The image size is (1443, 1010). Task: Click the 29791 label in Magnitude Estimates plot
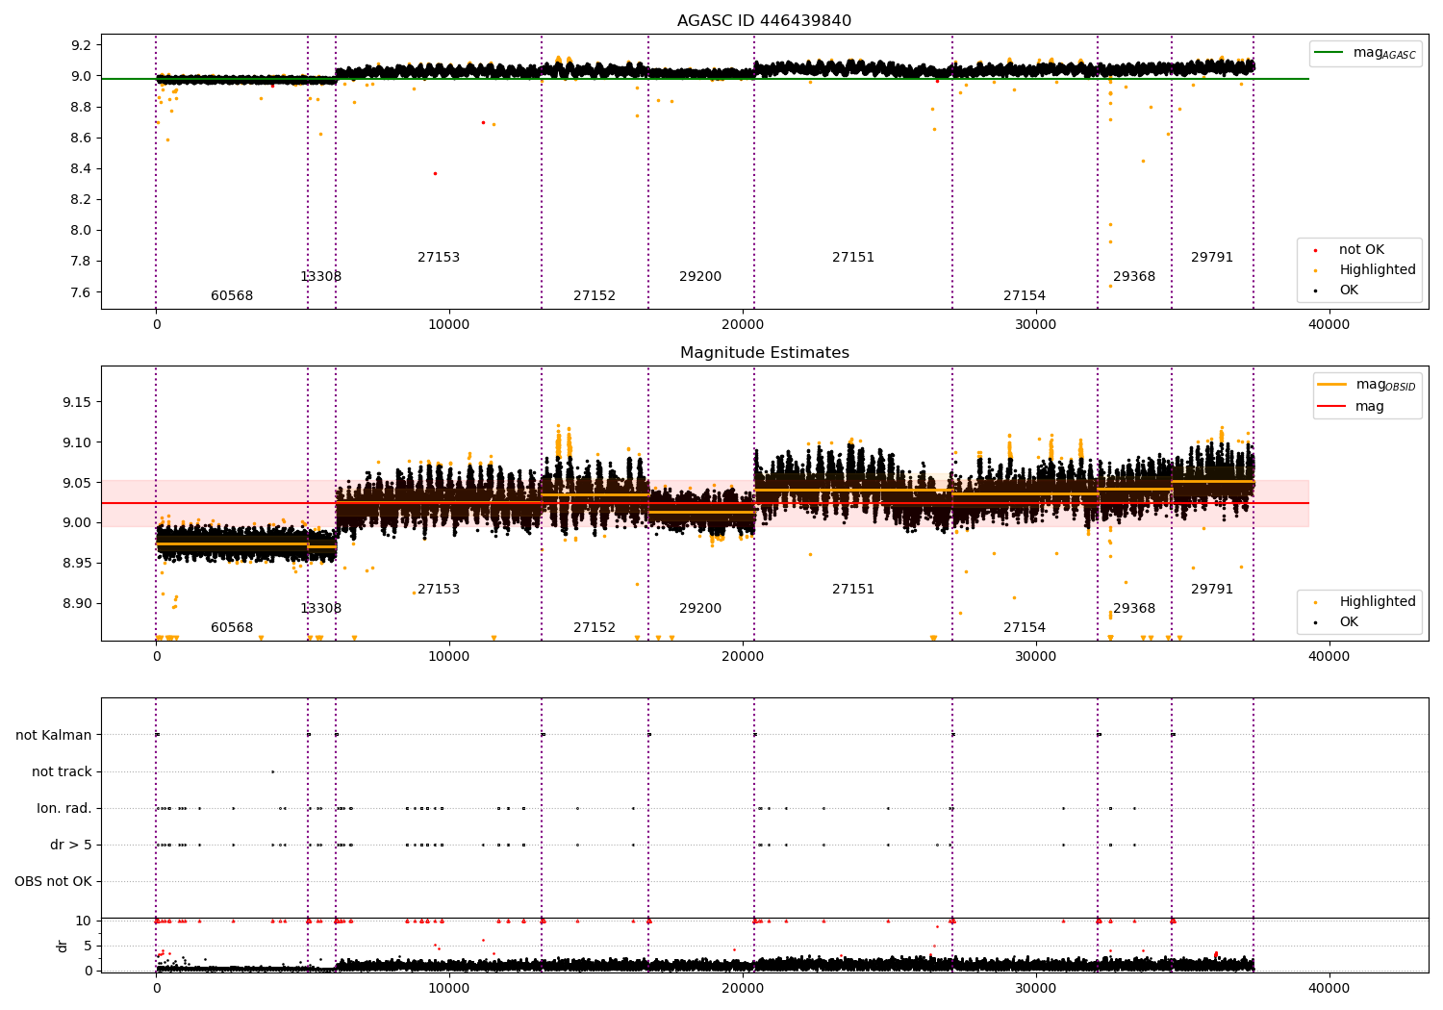pyautogui.click(x=1212, y=590)
